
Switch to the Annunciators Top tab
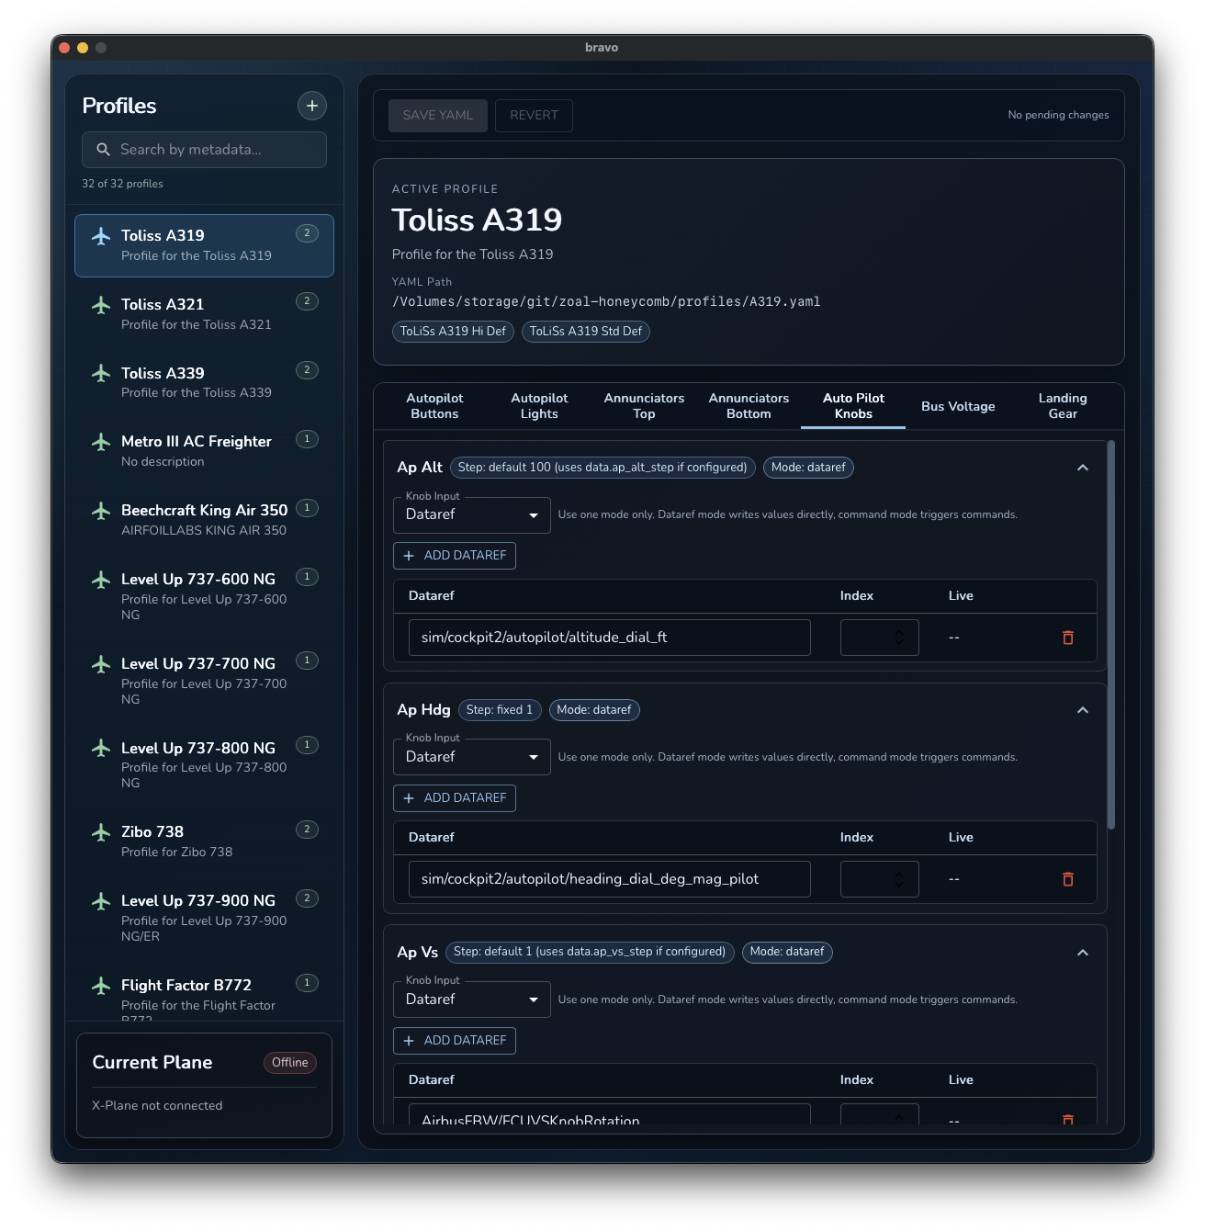pos(644,406)
